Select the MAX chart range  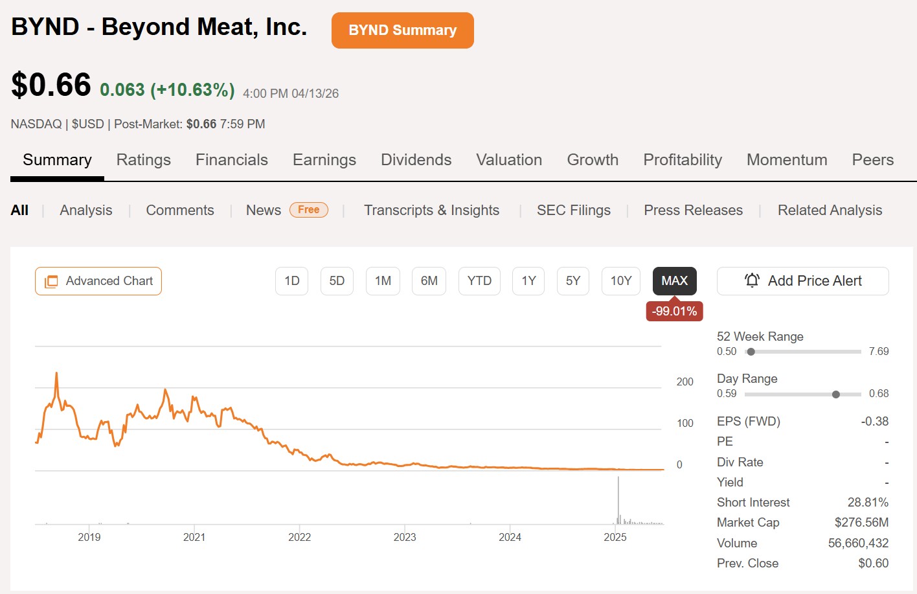[x=674, y=281]
